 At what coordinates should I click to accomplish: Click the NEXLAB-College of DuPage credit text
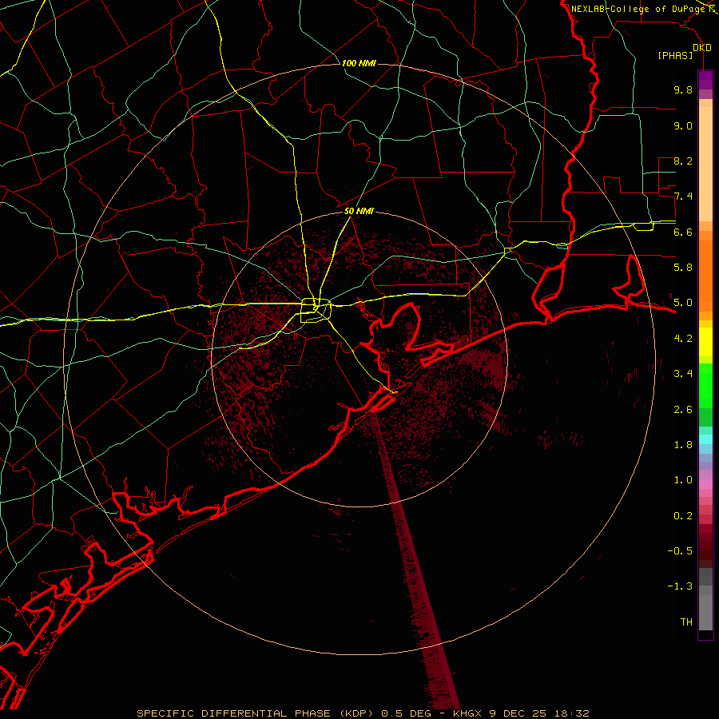tap(640, 9)
